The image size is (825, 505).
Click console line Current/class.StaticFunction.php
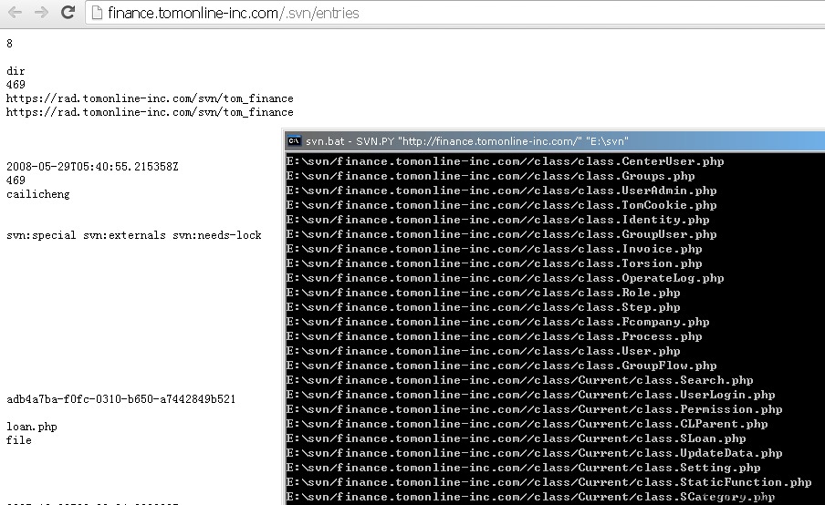coord(549,482)
